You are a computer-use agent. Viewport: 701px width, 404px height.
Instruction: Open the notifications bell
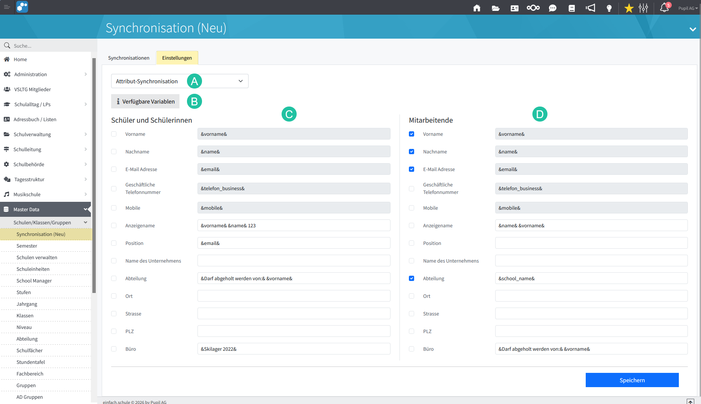[665, 8]
